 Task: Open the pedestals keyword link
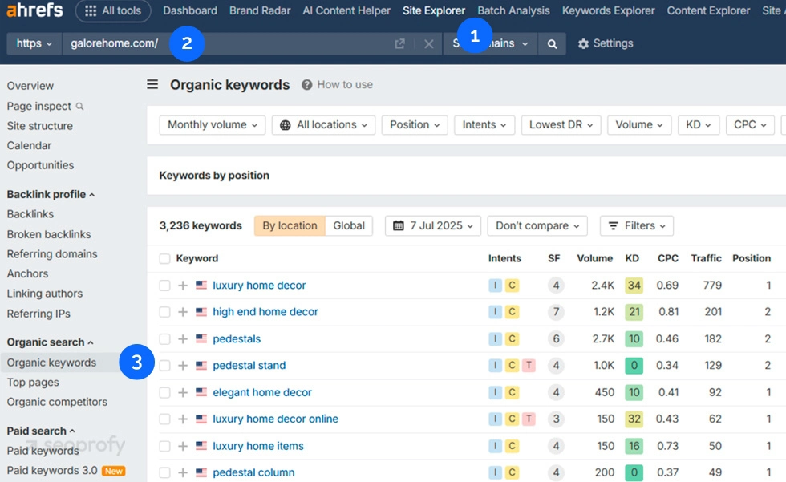(237, 338)
